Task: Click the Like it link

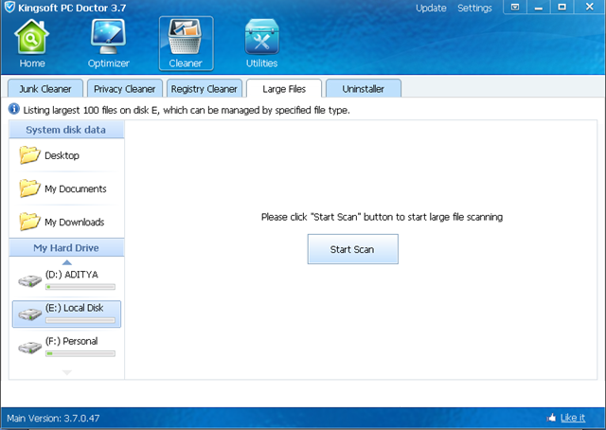Action: tap(572, 418)
